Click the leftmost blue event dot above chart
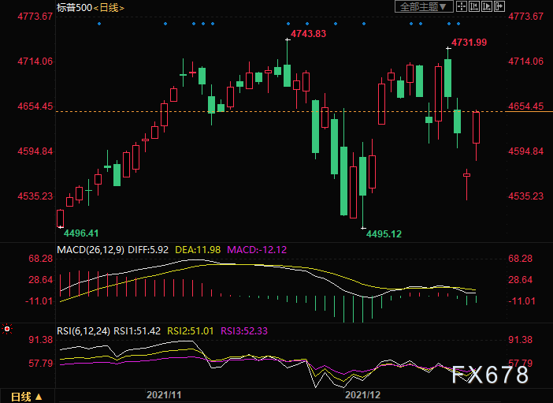Screen dimensions: 553x403 point(99,24)
